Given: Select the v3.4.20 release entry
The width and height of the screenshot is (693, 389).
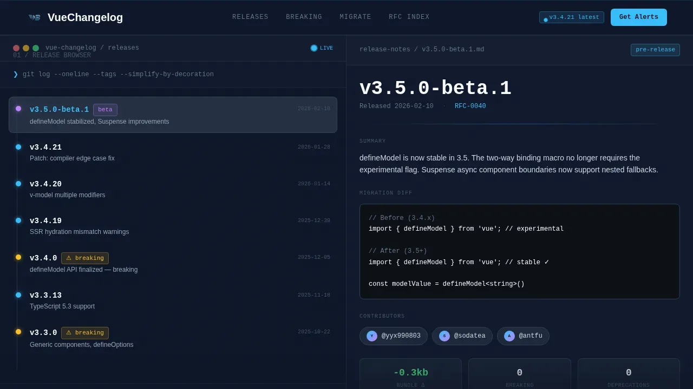Looking at the screenshot, I should [x=173, y=189].
